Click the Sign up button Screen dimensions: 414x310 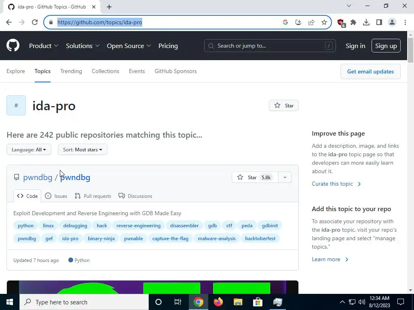[386, 46]
